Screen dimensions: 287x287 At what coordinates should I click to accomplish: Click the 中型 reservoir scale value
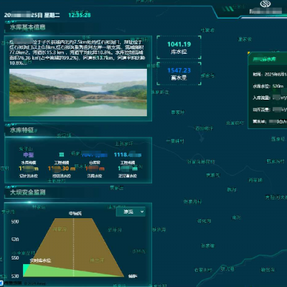29,155
